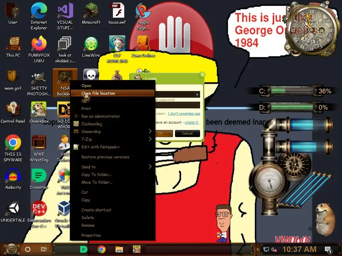The image size is (342, 256).
Task: Select the This PC icon
Action: pyautogui.click(x=13, y=47)
